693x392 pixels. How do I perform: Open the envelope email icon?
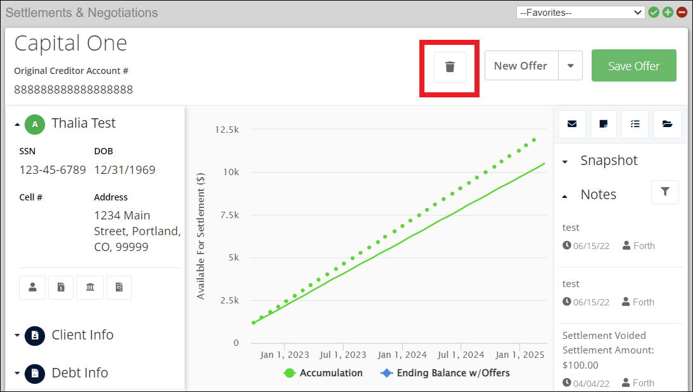(572, 124)
